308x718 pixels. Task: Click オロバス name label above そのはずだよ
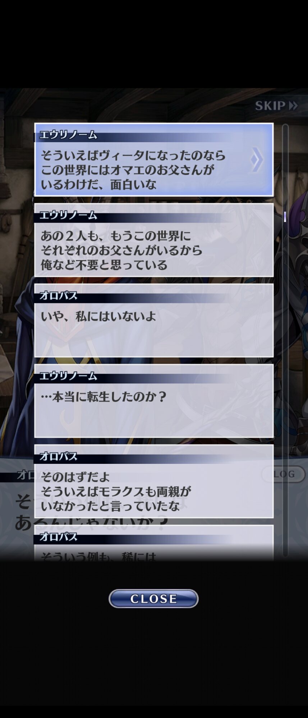(59, 457)
